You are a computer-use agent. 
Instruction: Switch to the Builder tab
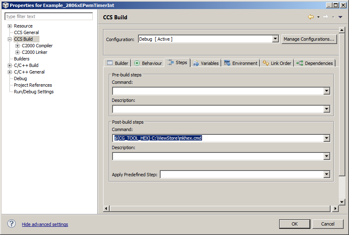[x=117, y=63]
